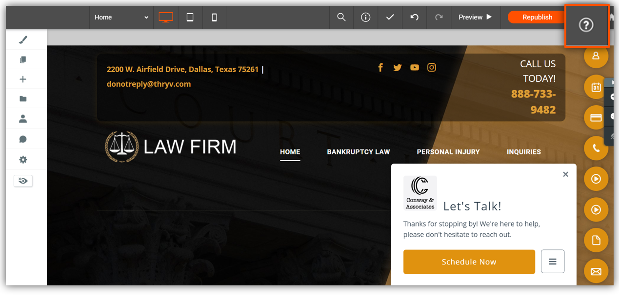Click the orange Republish button

[x=537, y=18]
